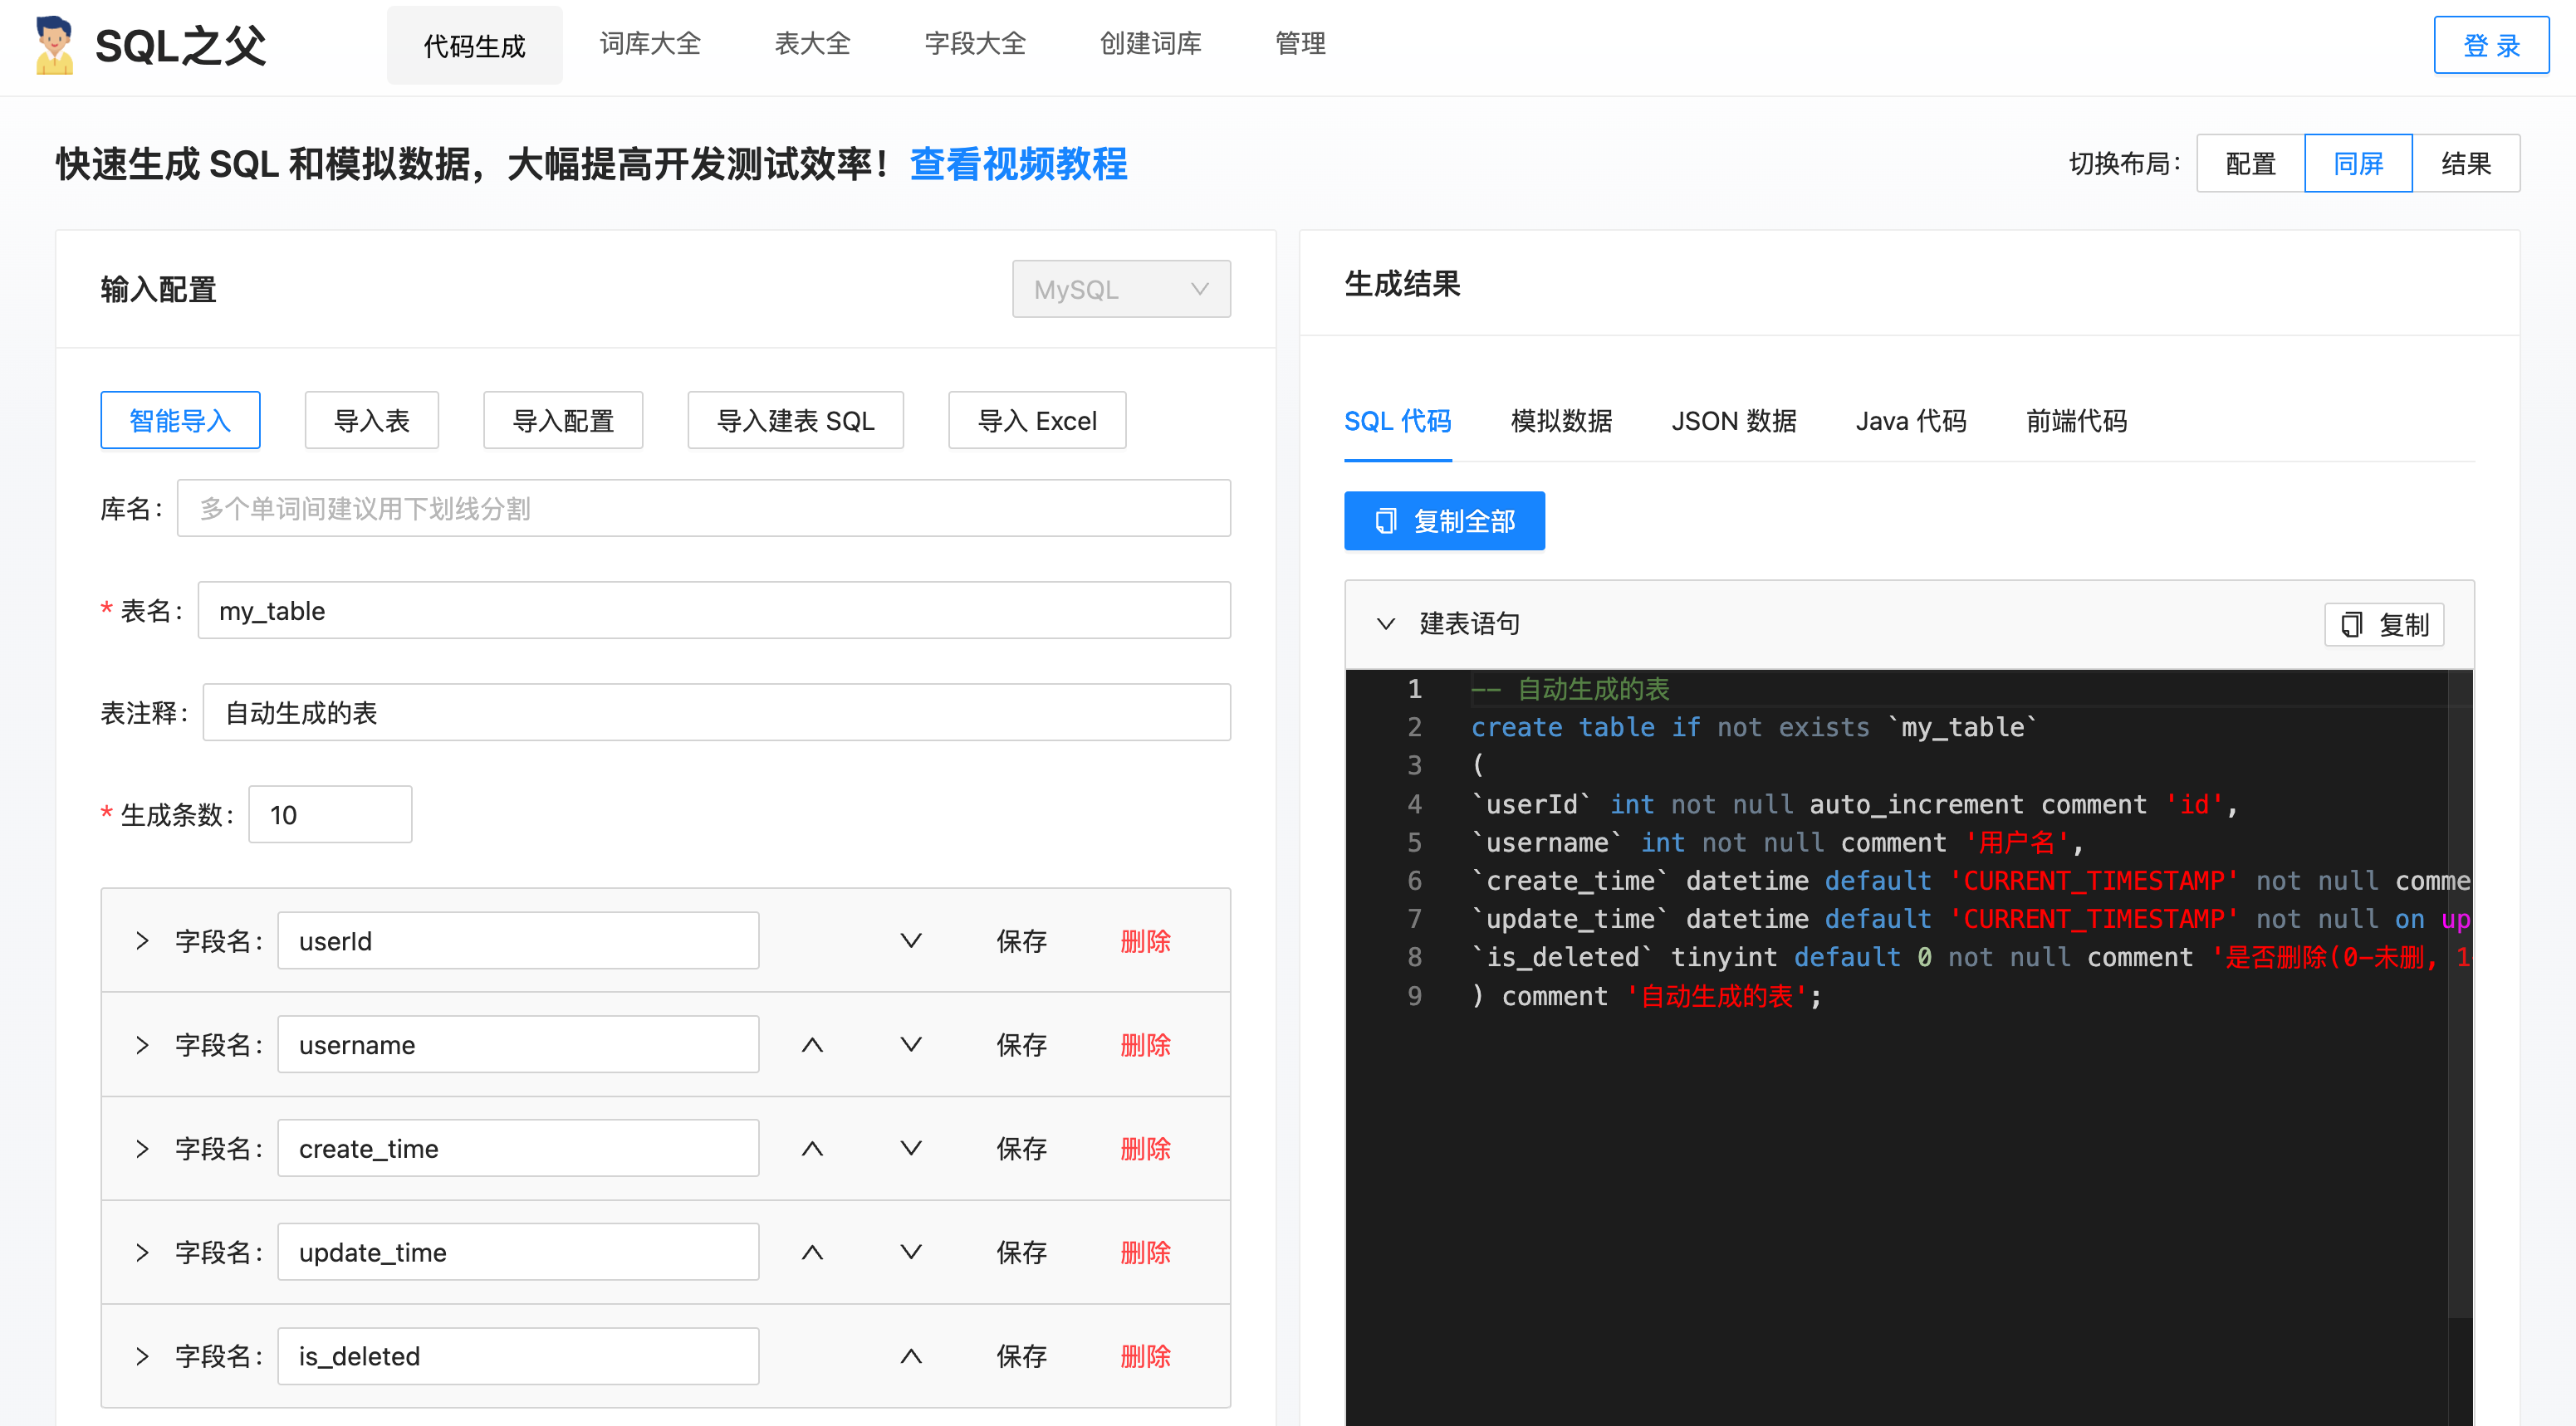Click the SQL之父 mascot logo icon
This screenshot has height=1426, width=2576.
(x=53, y=45)
